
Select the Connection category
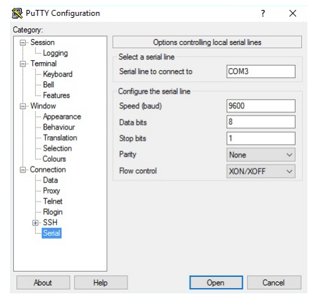(x=48, y=169)
